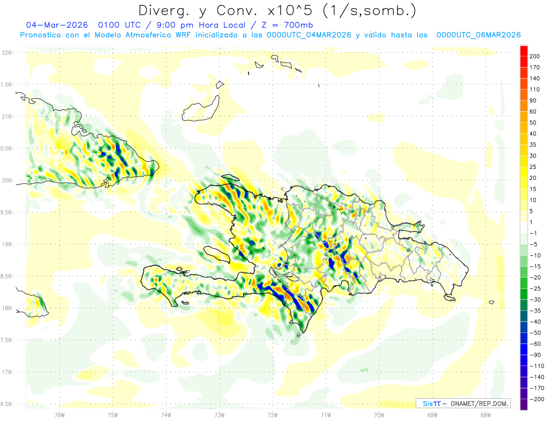
Task: Click the latitude axis label '7.5N'
Action: tap(7, 340)
